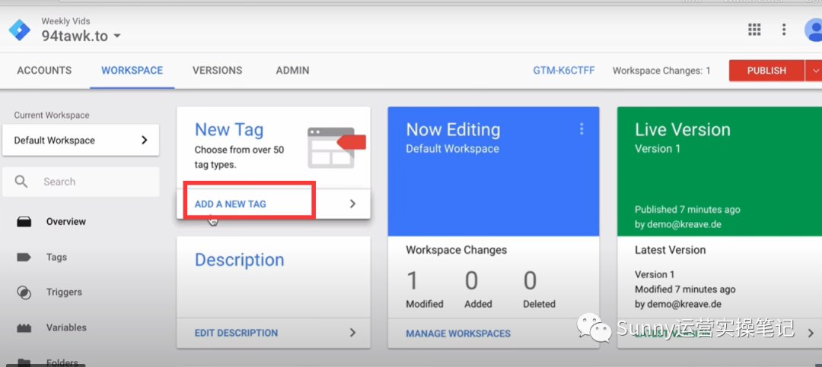Click the Modified count of 1
The height and width of the screenshot is (367, 822).
[x=413, y=281]
